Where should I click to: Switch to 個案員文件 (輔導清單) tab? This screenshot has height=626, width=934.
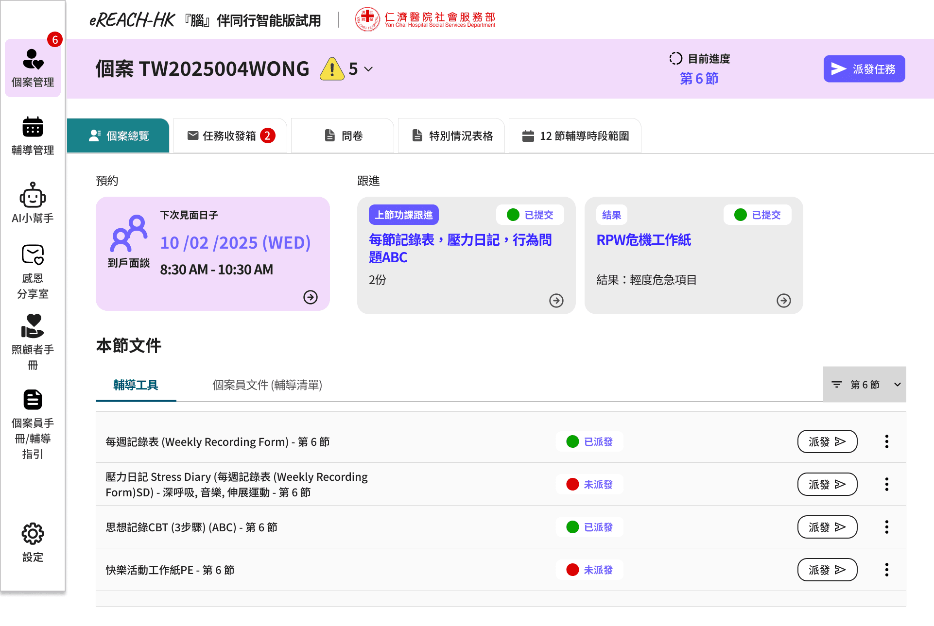click(x=267, y=385)
